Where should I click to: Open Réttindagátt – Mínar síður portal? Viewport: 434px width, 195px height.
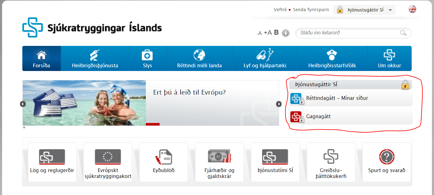click(351, 99)
